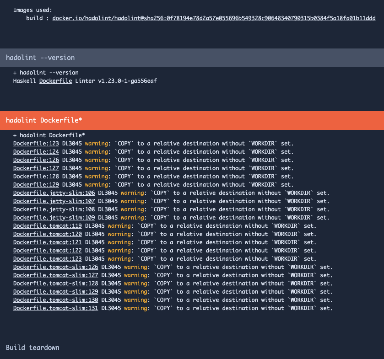Viewport: 384px width, 359px height.
Task: Click the underlined Dockerfile link in version output
Action: (55, 81)
